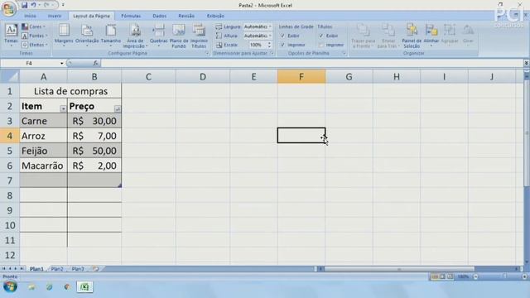The image size is (530, 298).
Task: Switch to Page Break Preview in status bar
Action: coord(450,276)
